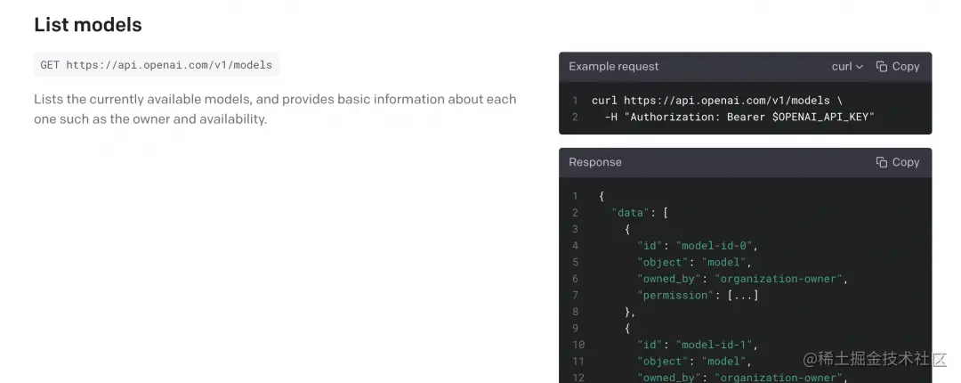Open the curl language dropdown

tap(847, 66)
